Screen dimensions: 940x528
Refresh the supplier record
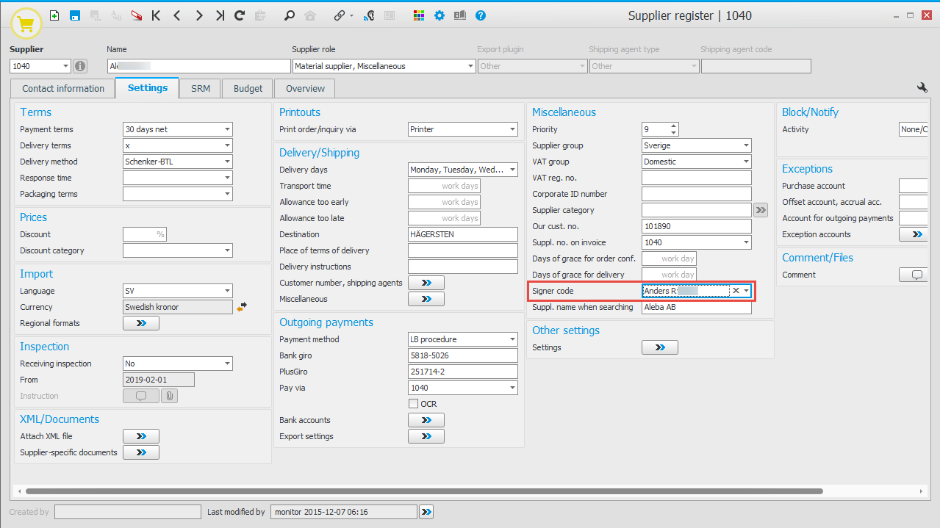point(240,15)
